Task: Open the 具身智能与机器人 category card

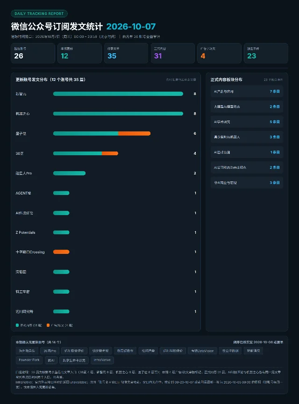Action: (247, 137)
